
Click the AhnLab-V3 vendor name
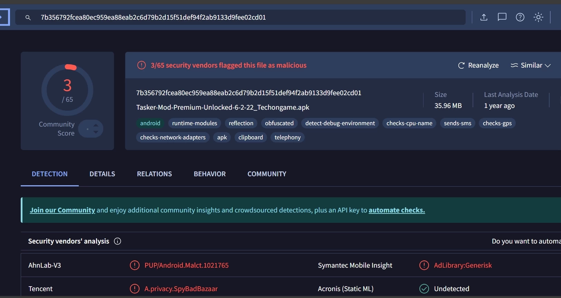45,265
